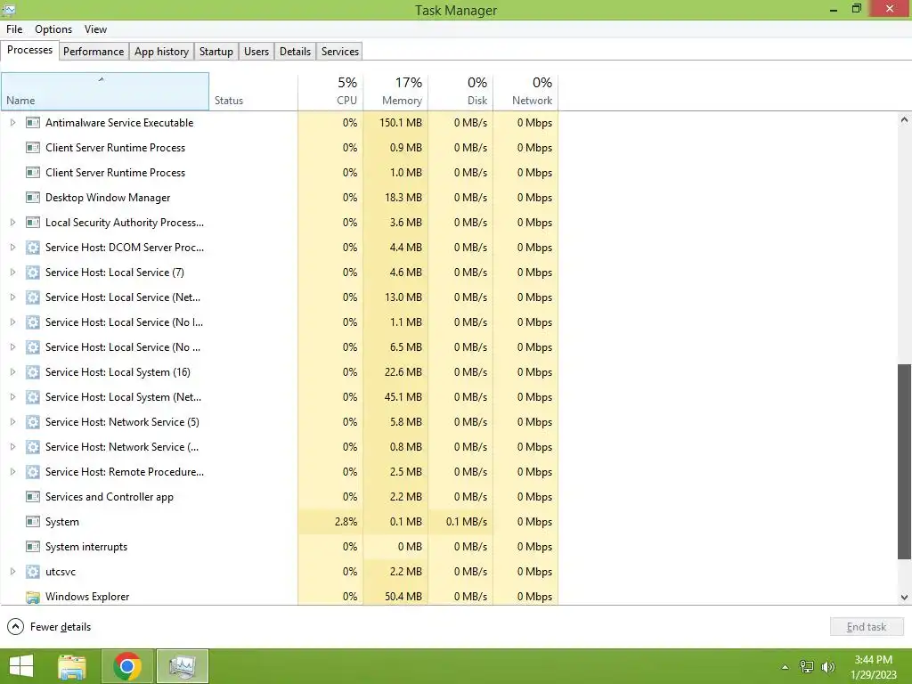Click Antimalware memory value 150.1 MB
912x684 pixels.
tap(401, 123)
